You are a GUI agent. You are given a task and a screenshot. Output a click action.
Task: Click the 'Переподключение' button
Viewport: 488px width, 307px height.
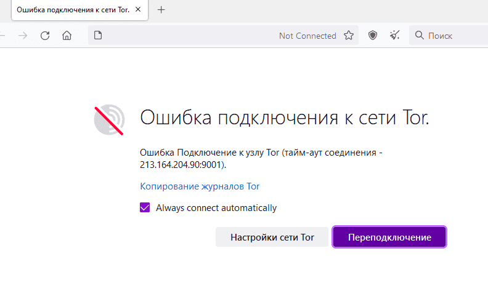389,237
